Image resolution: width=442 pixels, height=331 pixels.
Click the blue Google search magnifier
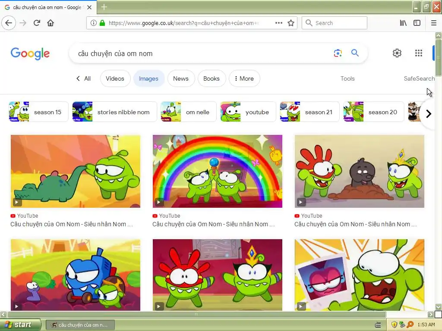point(355,53)
